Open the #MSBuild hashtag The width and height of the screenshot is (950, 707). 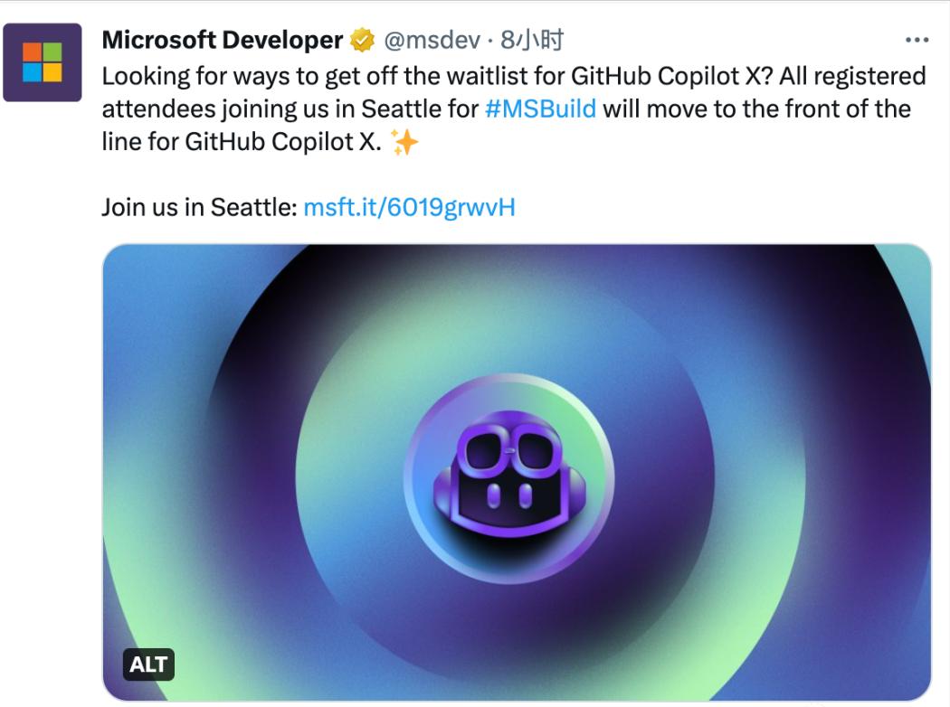[540, 109]
